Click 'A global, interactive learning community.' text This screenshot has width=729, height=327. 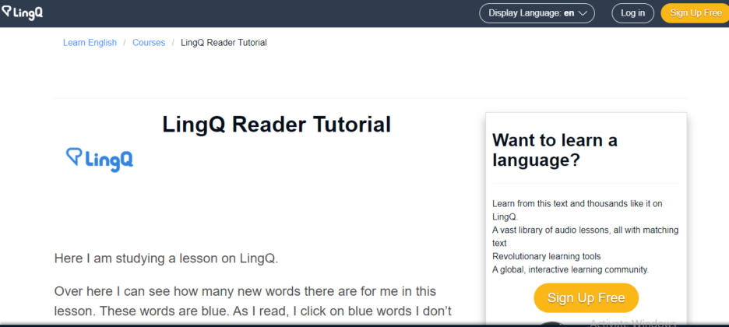click(570, 269)
